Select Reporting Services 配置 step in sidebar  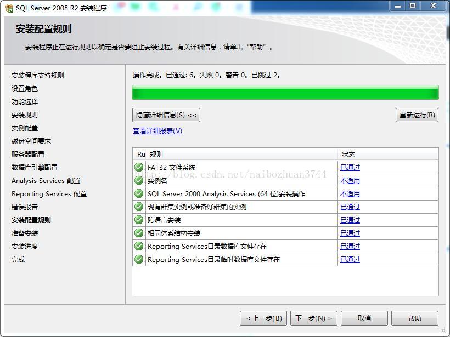tap(49, 194)
